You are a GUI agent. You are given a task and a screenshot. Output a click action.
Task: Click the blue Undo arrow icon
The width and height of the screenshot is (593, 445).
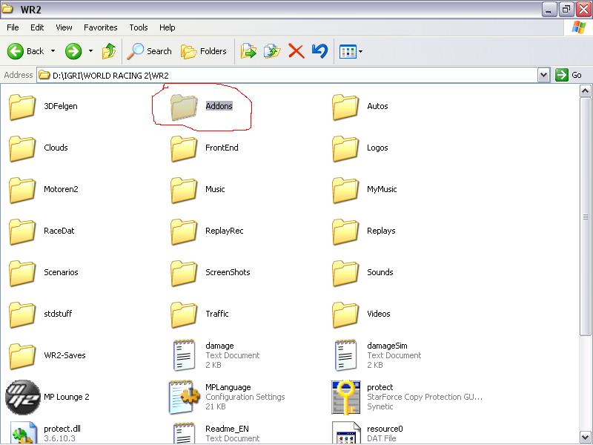(319, 51)
